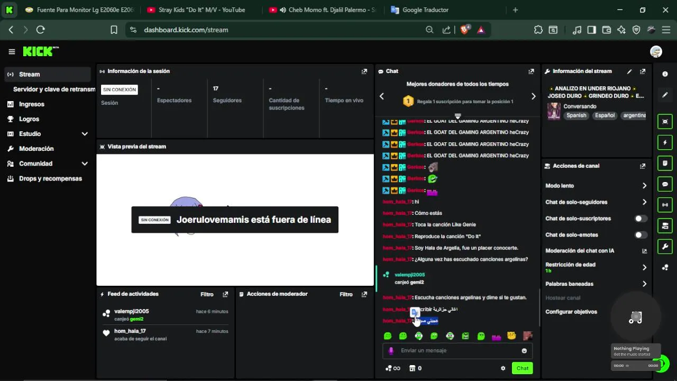Open the Brave VPN shield icon

pos(636,30)
